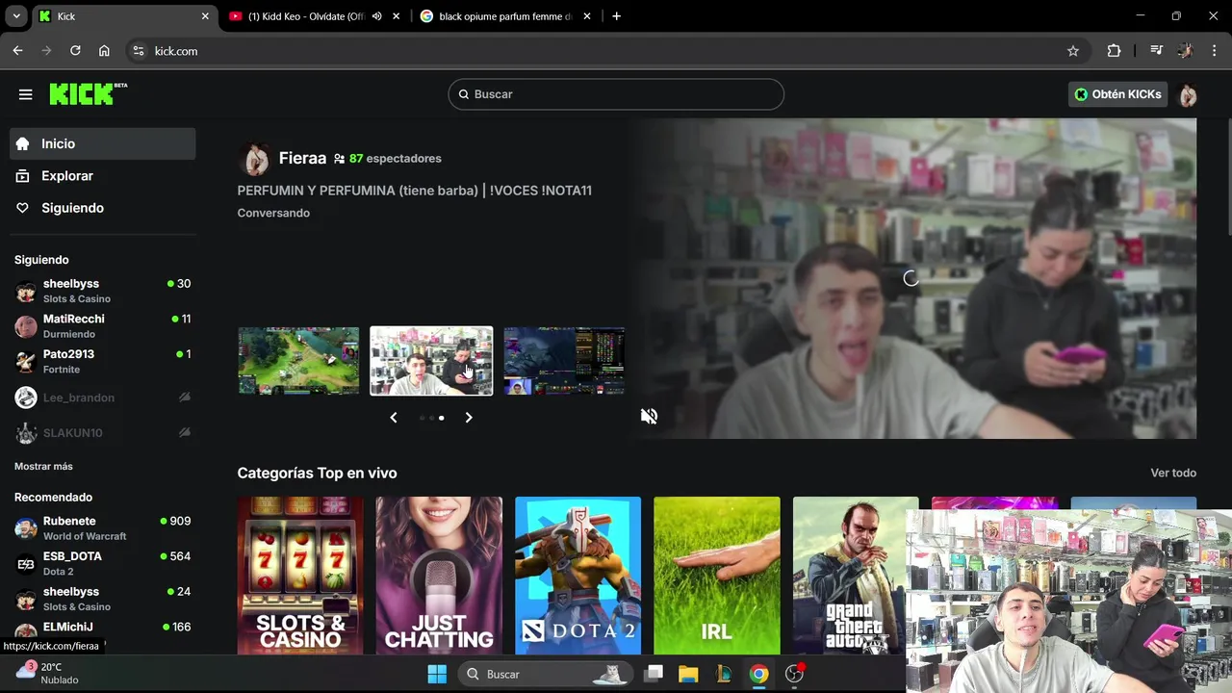This screenshot has height=693, width=1232.
Task: Focus the Buscar search field
Action: pyautogui.click(x=616, y=94)
